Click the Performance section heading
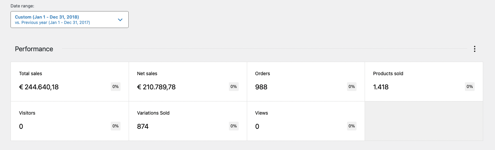Viewport: 495px width, 150px height. (34, 49)
